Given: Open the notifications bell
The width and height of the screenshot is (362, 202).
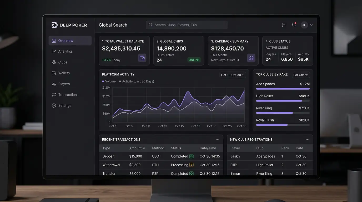Looking at the screenshot, I should click(x=294, y=25).
